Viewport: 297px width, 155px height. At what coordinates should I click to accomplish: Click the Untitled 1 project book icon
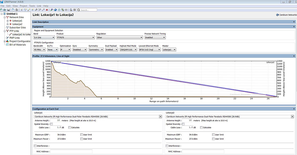5,14
